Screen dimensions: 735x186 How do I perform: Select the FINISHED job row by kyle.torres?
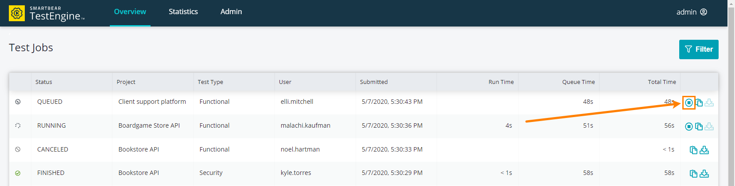[x=364, y=173]
